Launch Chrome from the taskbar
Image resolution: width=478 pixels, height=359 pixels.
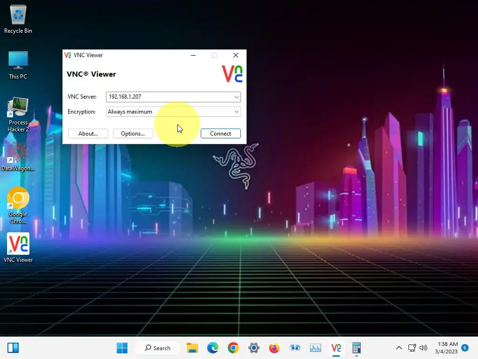point(233,348)
